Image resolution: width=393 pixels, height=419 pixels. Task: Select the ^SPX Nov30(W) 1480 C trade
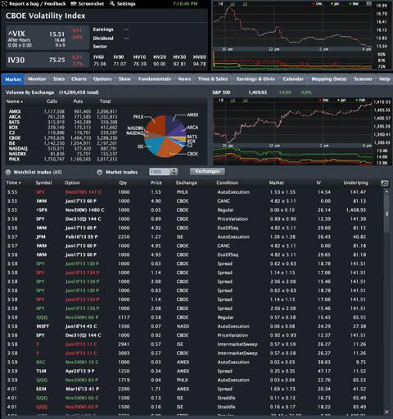coord(194,210)
